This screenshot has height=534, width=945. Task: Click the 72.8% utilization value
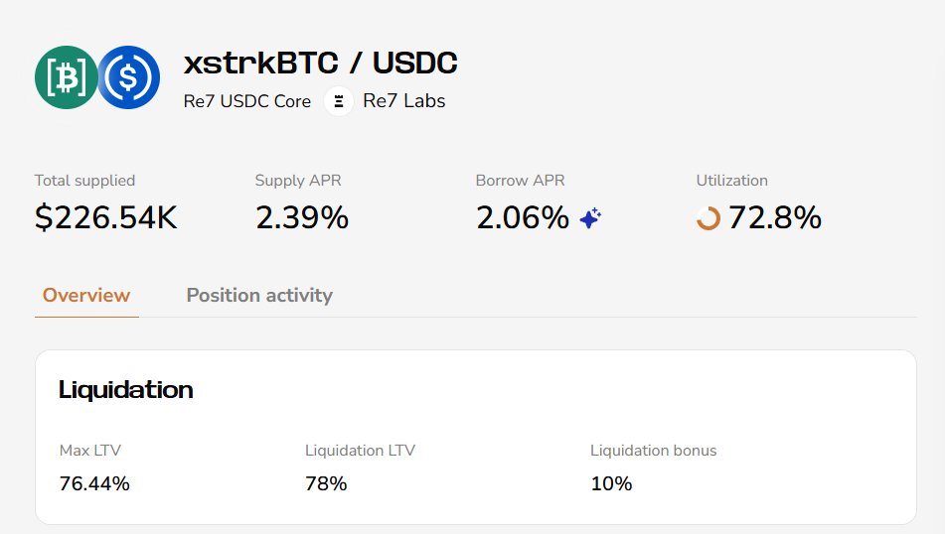pyautogui.click(x=774, y=217)
